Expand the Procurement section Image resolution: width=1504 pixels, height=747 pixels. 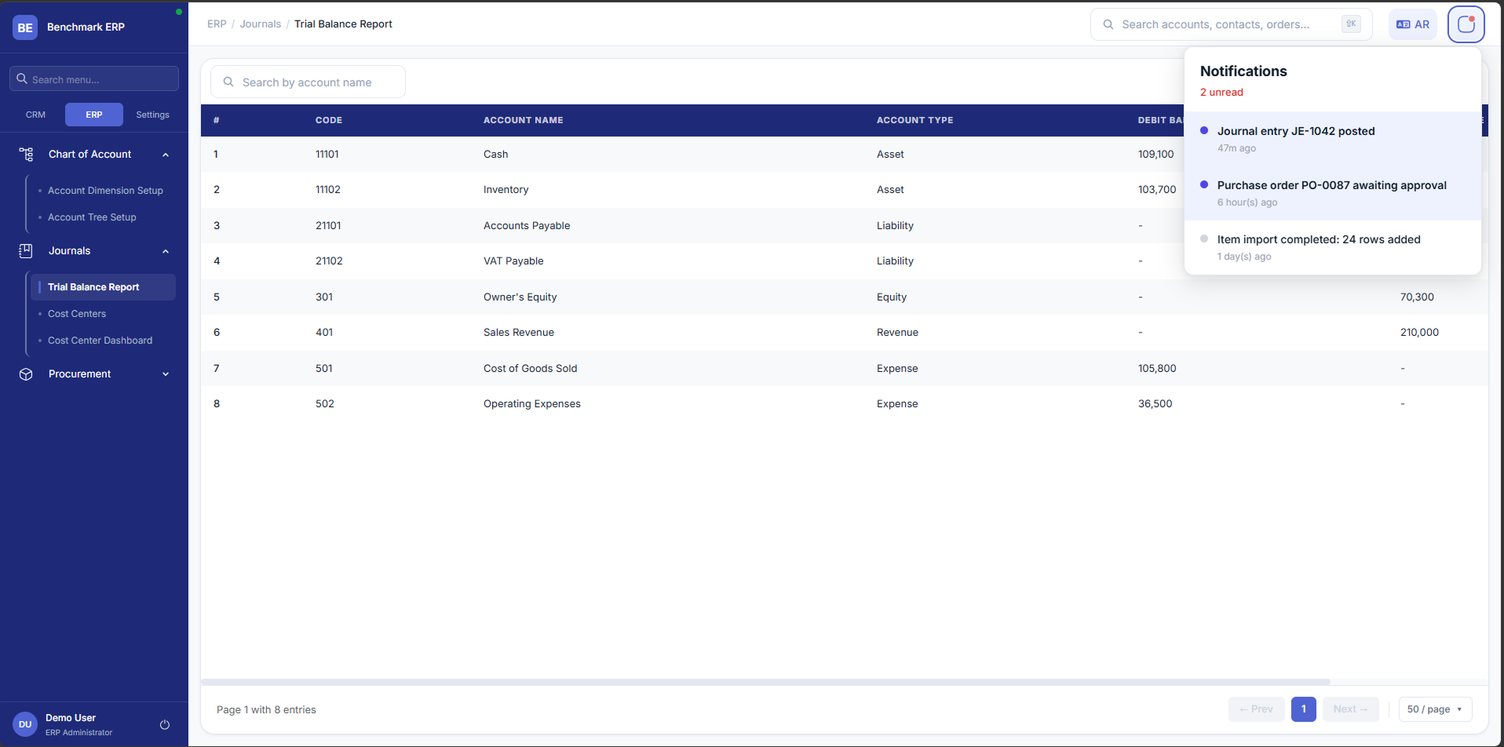(166, 374)
